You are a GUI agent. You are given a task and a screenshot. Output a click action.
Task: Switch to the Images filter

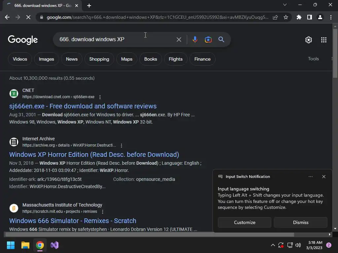[x=46, y=59]
